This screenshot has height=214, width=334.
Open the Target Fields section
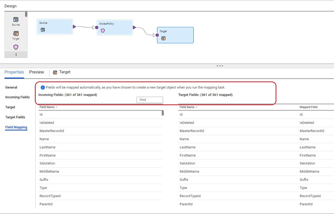(15, 117)
